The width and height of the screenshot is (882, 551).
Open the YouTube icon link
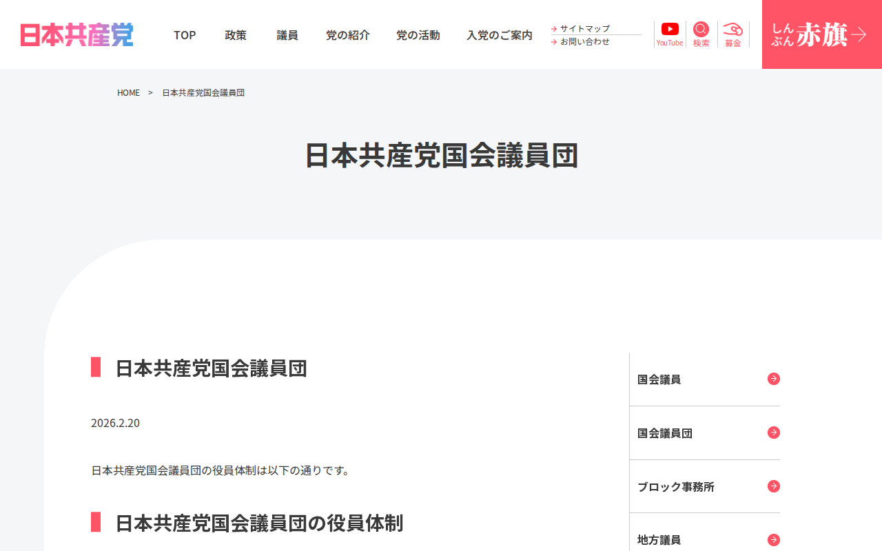670,34
